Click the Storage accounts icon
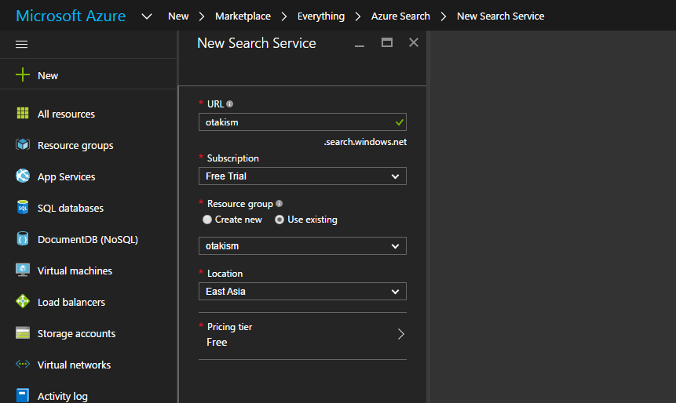This screenshot has height=403, width=676. pos(23,332)
